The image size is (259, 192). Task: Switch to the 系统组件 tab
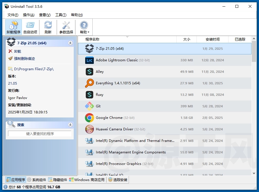point(37,180)
